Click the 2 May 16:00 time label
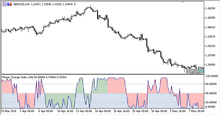The height and width of the screenshot is (115, 220). 178,111
